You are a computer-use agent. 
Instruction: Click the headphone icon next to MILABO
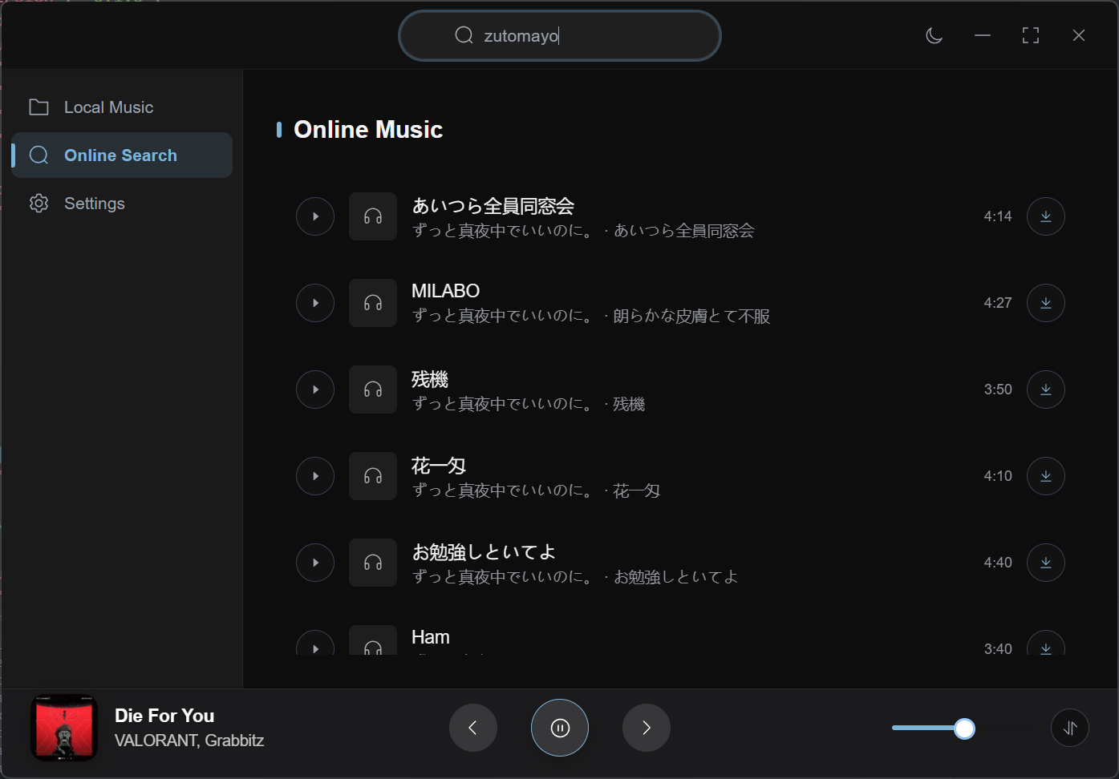pyautogui.click(x=372, y=302)
